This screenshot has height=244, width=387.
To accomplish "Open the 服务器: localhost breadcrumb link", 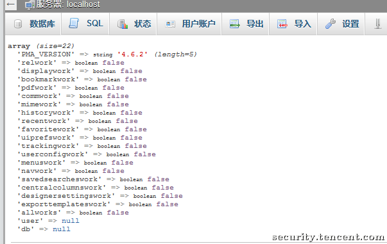I will click(x=68, y=4).
